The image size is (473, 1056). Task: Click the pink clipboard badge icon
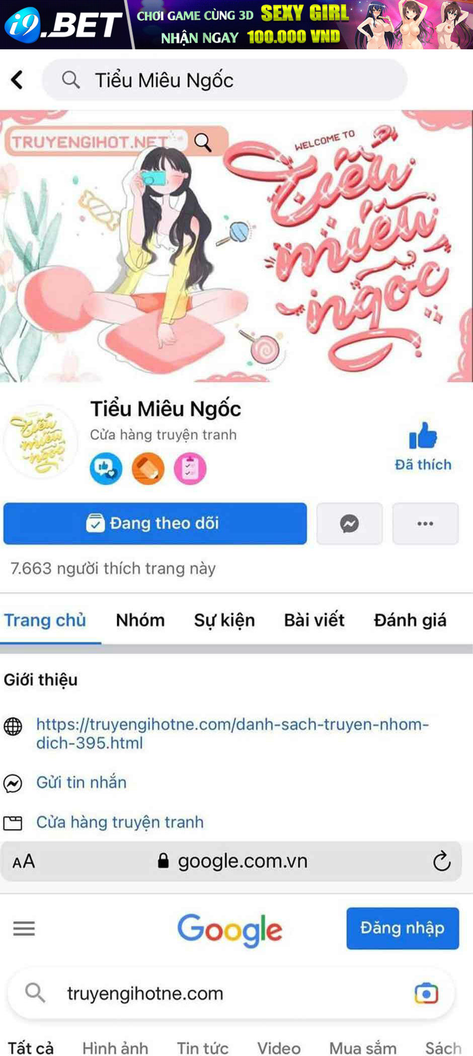click(190, 469)
